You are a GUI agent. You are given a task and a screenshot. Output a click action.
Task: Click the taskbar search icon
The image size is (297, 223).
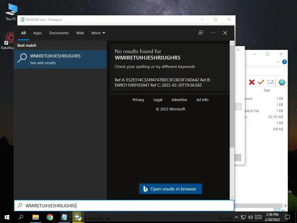[21, 217]
